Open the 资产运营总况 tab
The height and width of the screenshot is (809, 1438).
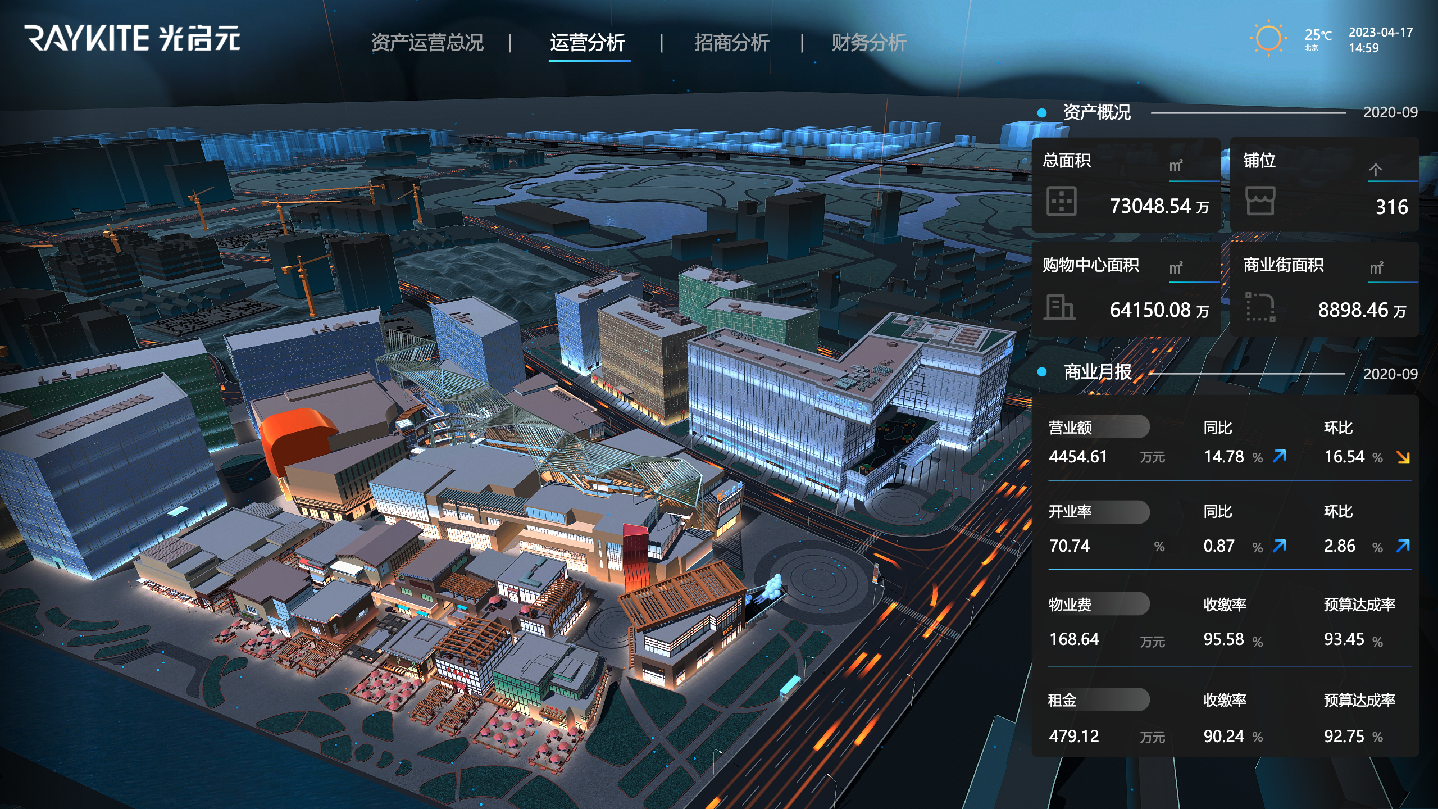point(427,43)
